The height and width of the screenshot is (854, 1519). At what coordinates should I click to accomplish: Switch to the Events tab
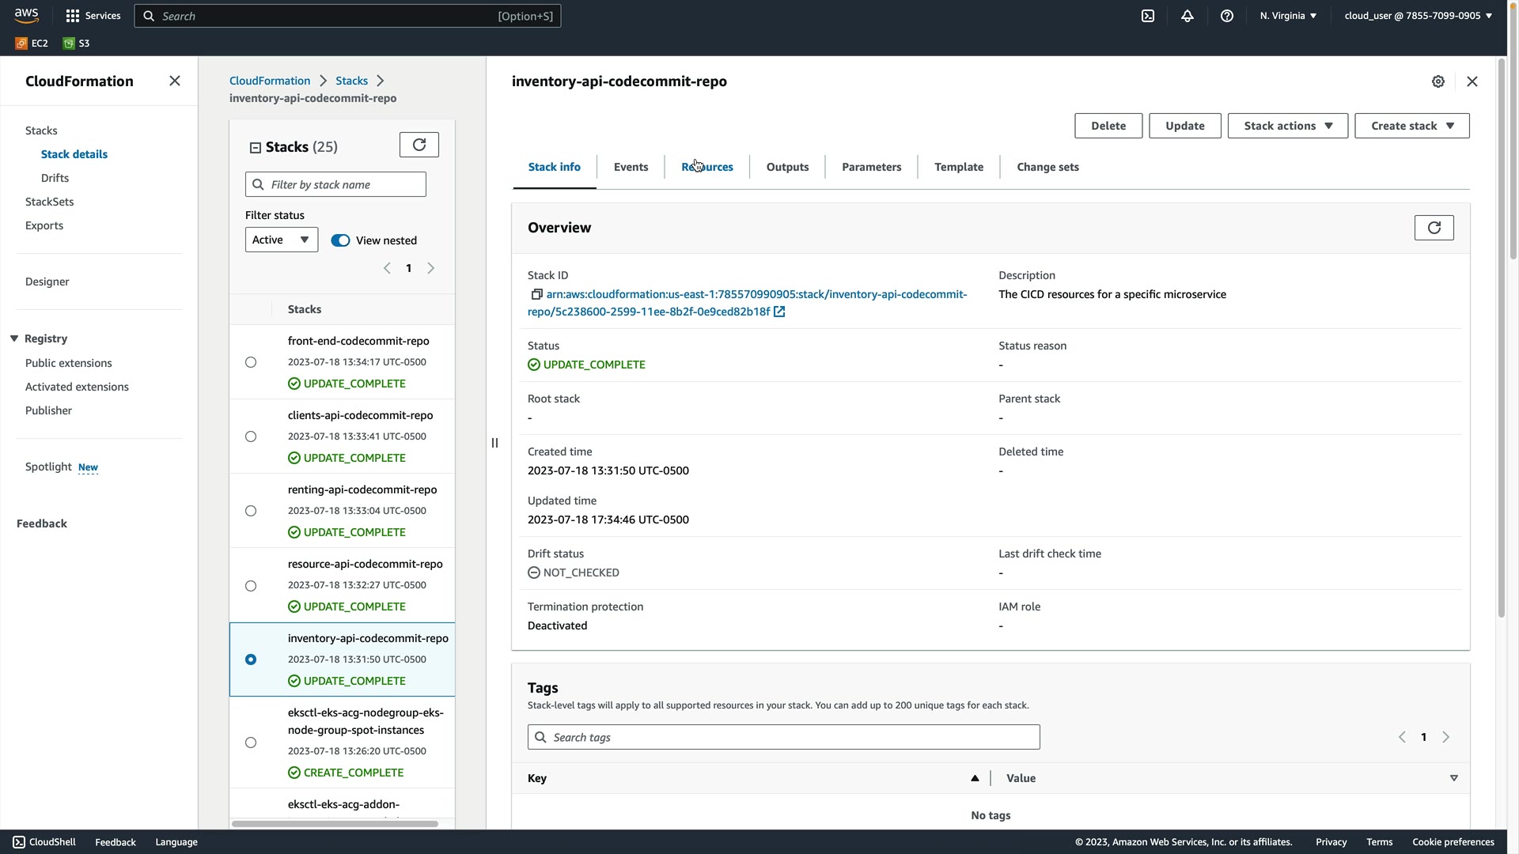(x=631, y=167)
